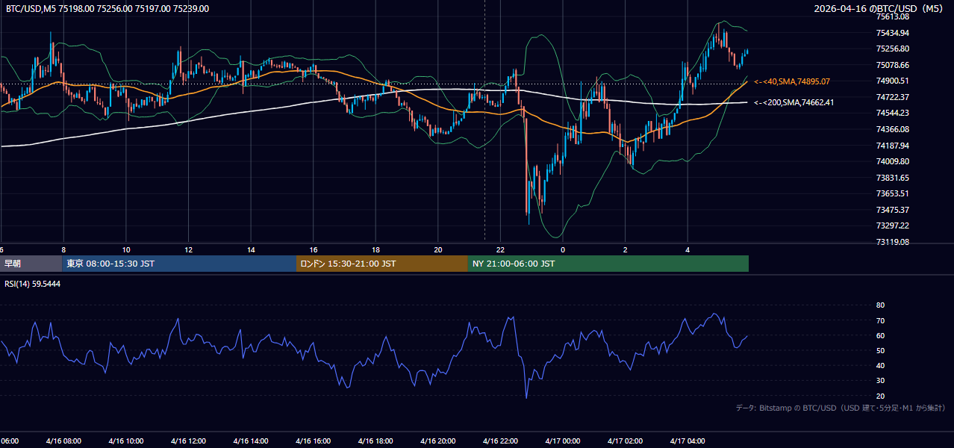Click hour label 0 under the price chart
The height and width of the screenshot is (448, 954).
click(563, 249)
